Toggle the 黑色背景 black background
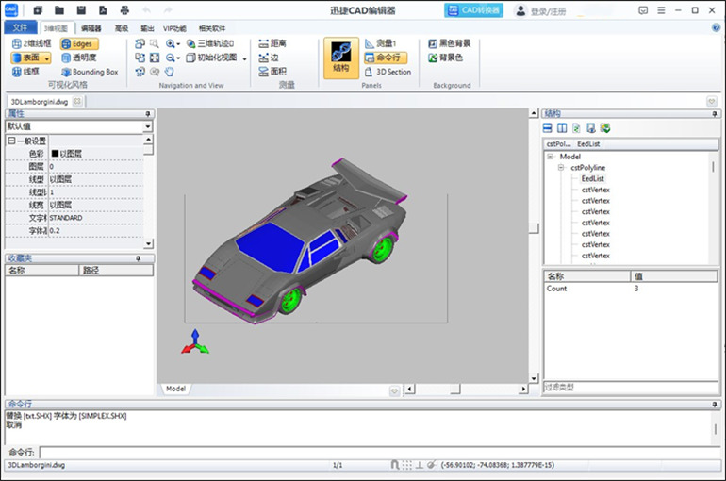 [x=449, y=43]
